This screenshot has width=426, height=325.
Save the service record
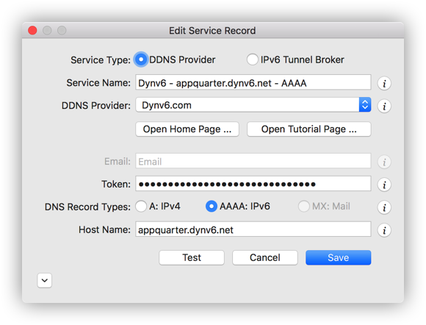(x=339, y=257)
